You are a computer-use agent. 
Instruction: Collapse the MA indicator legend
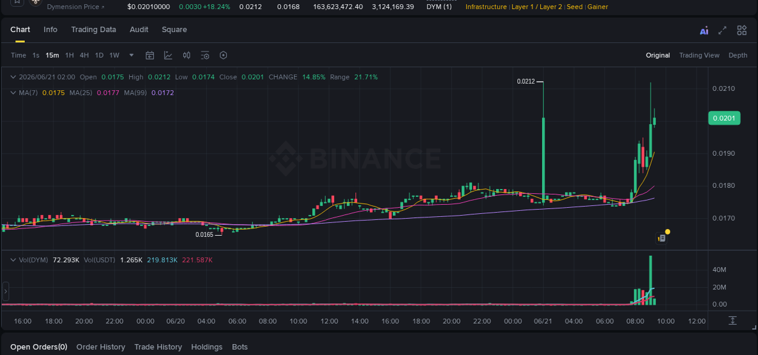pyautogui.click(x=13, y=93)
